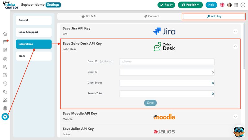Click the Jira logo
Image resolution: width=248 pixels, height=140 pixels.
point(164,31)
